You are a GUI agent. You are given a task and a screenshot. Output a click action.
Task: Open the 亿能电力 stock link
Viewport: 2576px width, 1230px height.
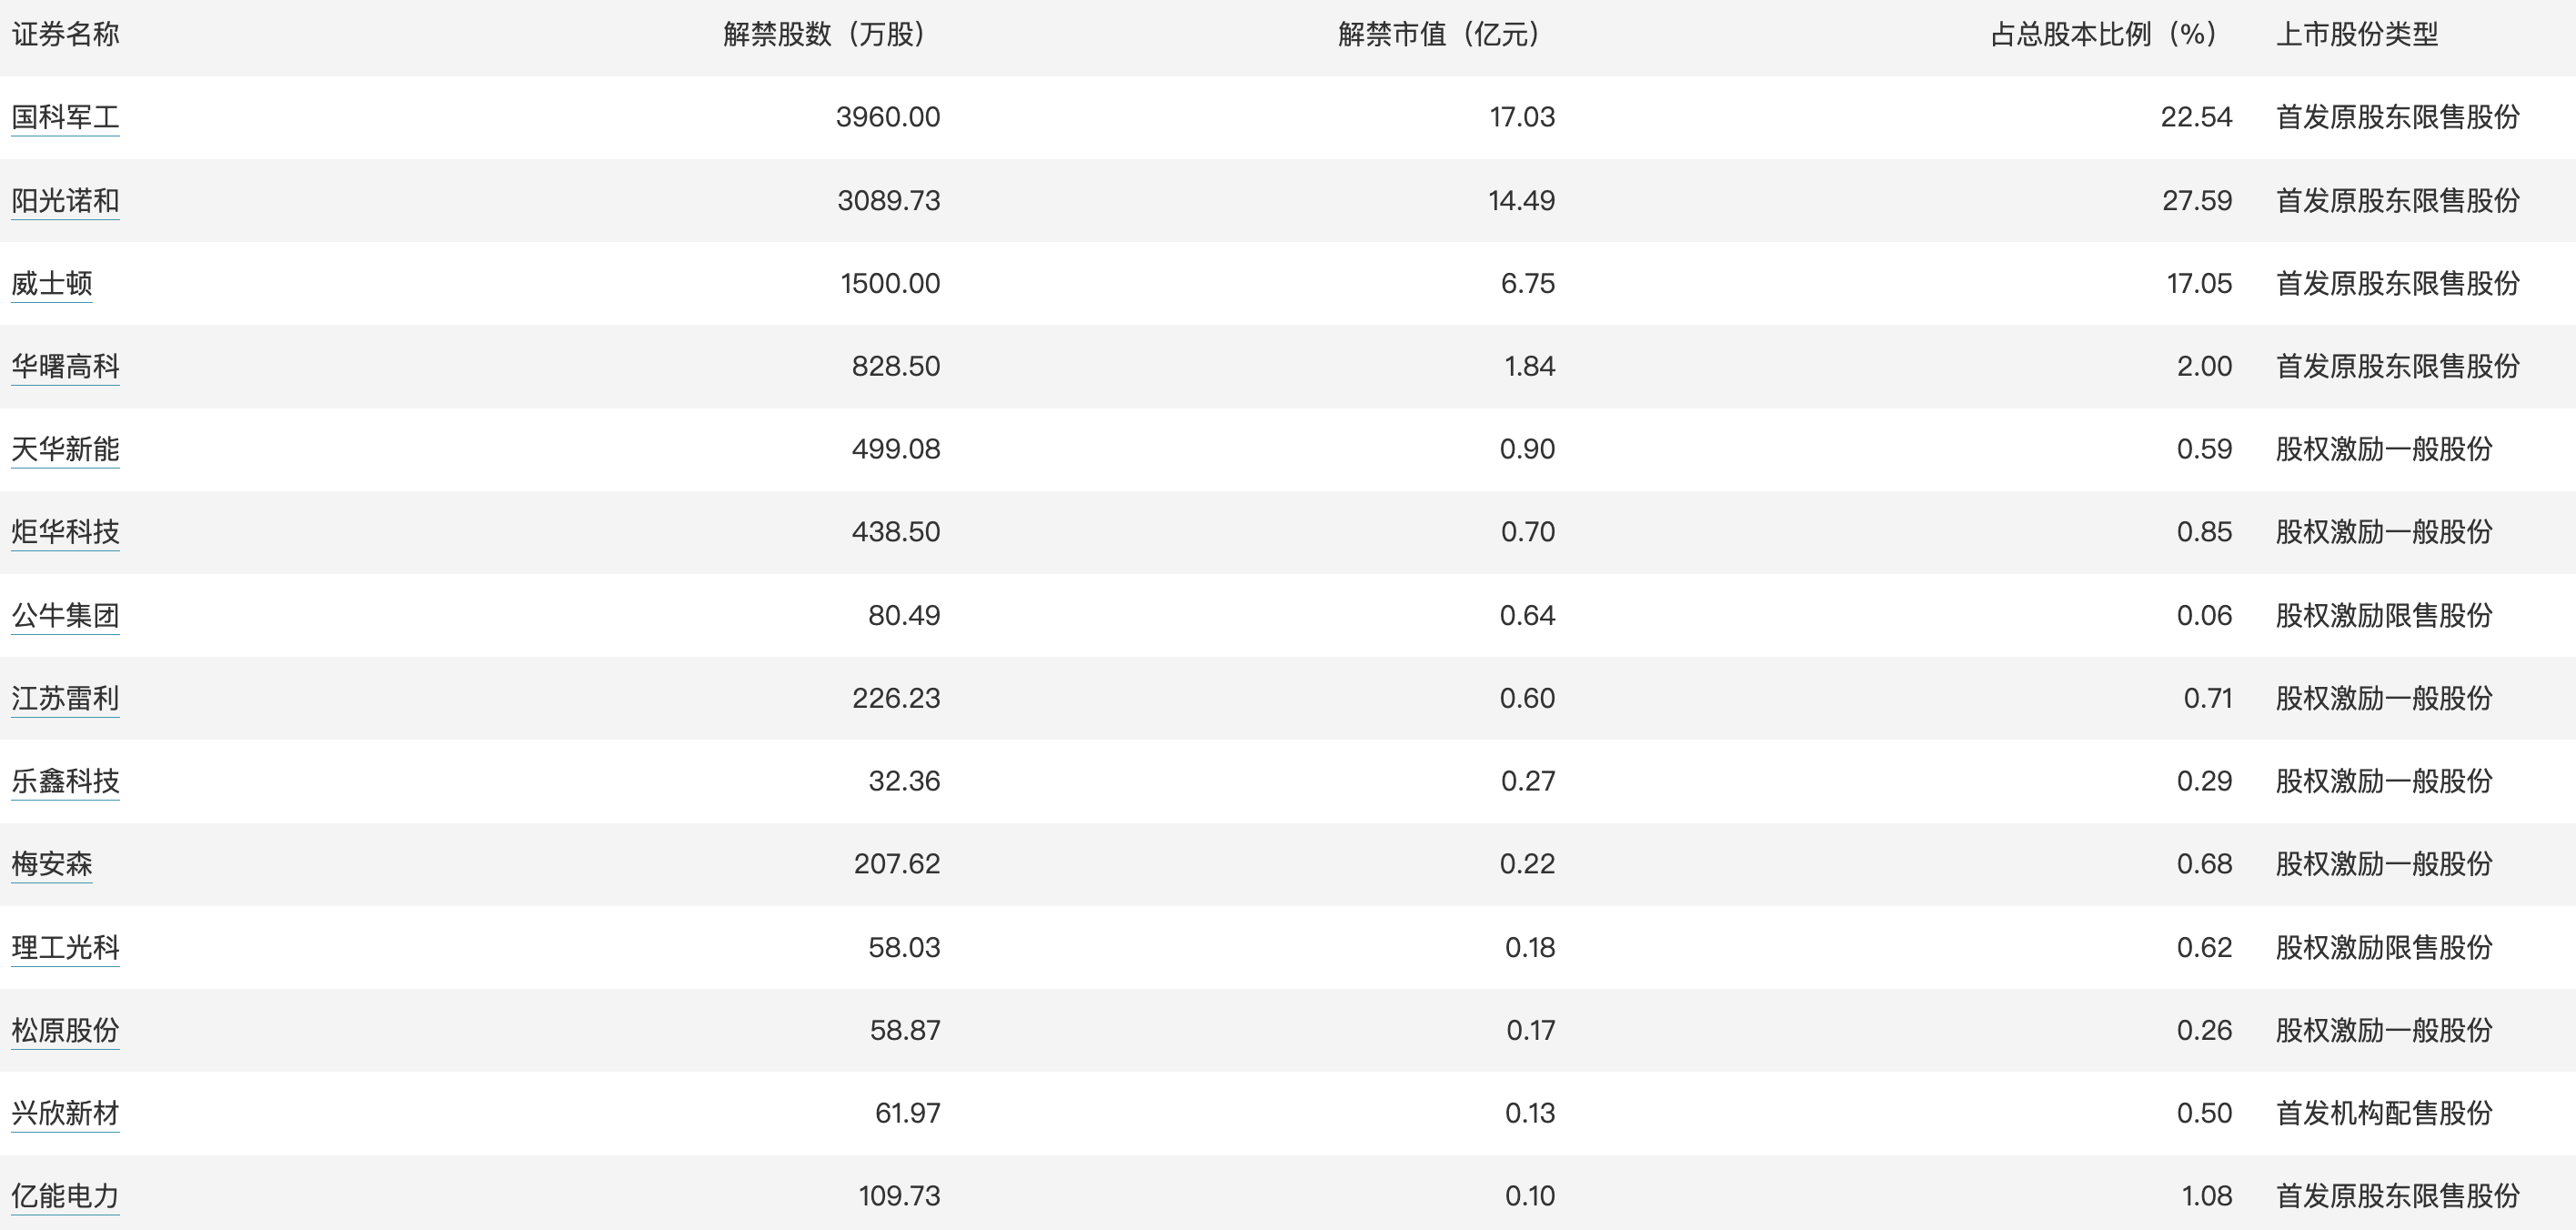point(65,1196)
